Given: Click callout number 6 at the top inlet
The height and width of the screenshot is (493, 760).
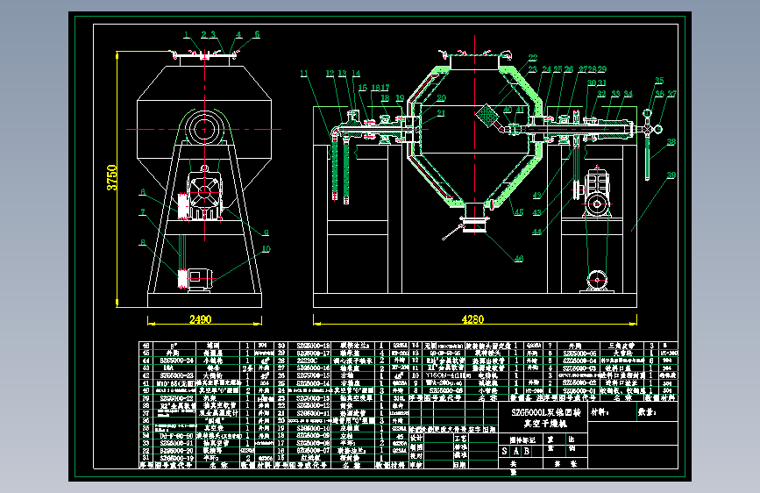Looking at the screenshot, I should point(257,34).
